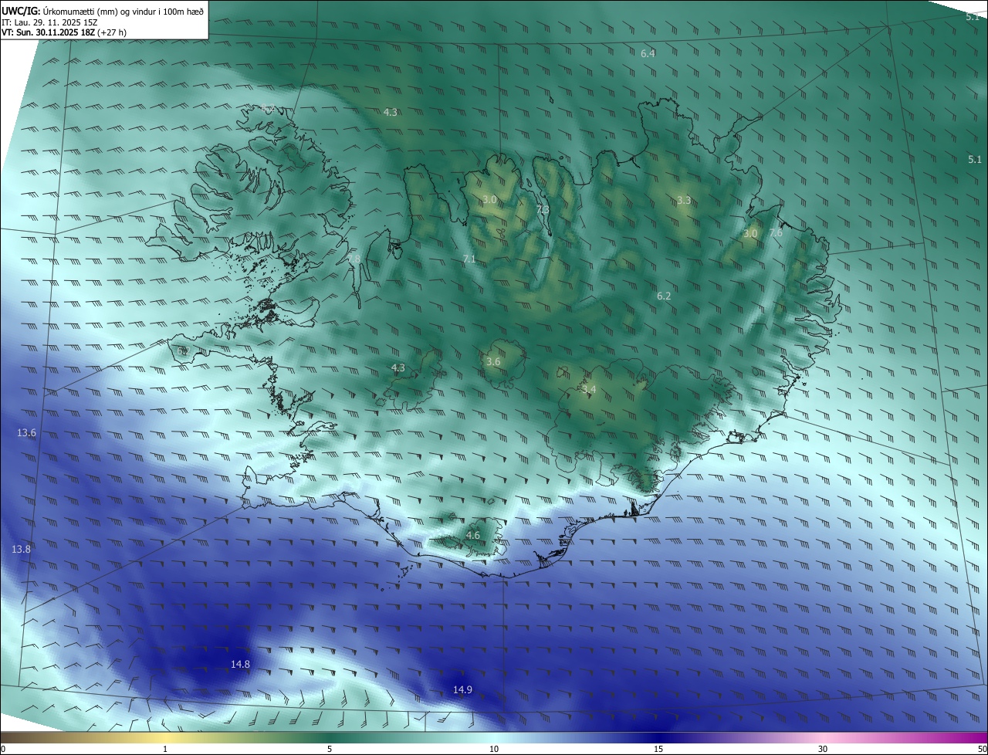988x755 pixels.
Task: Click the colorbar tick label 15
Action: 658,749
